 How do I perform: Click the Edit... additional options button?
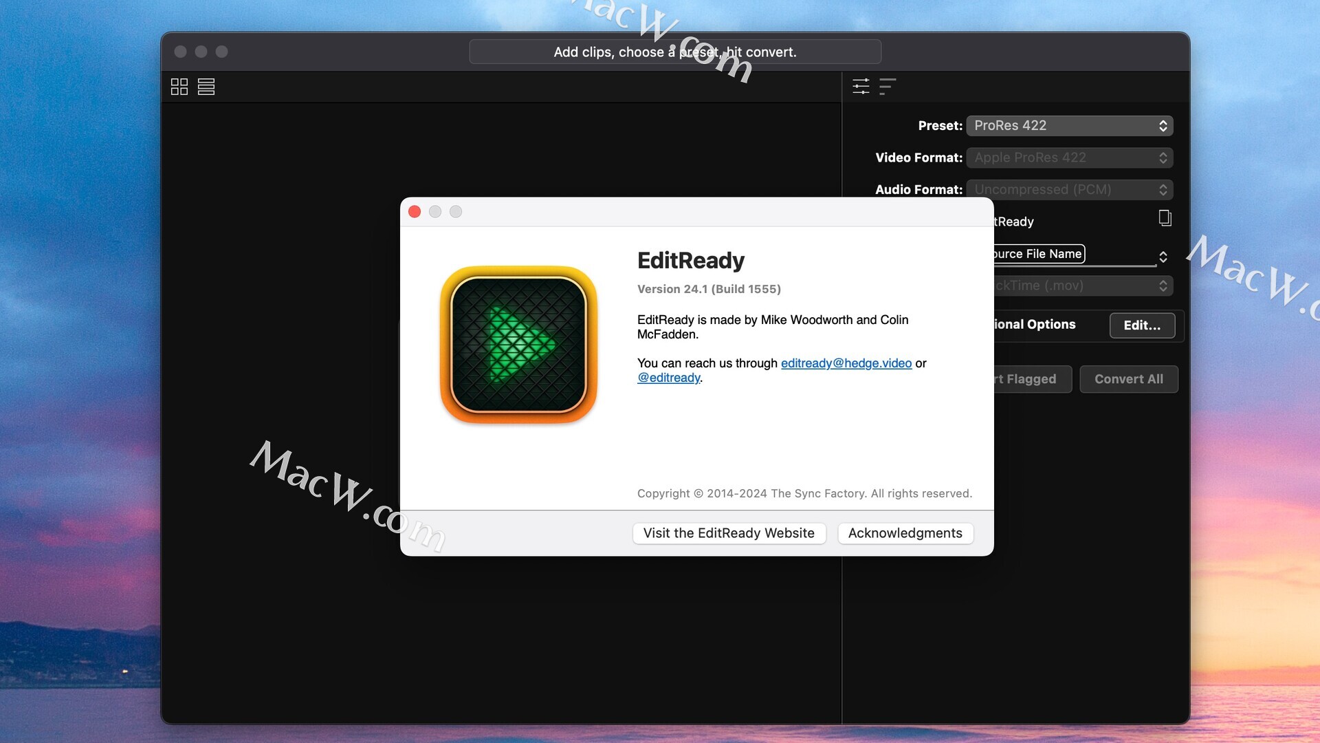(1142, 325)
